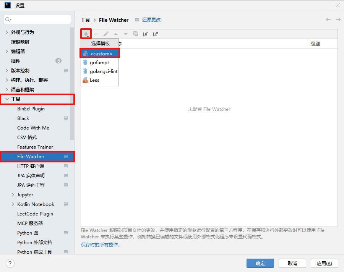Screen dimensions: 344x272
Task: Click the import watchers icon
Action: pyautogui.click(x=146, y=34)
